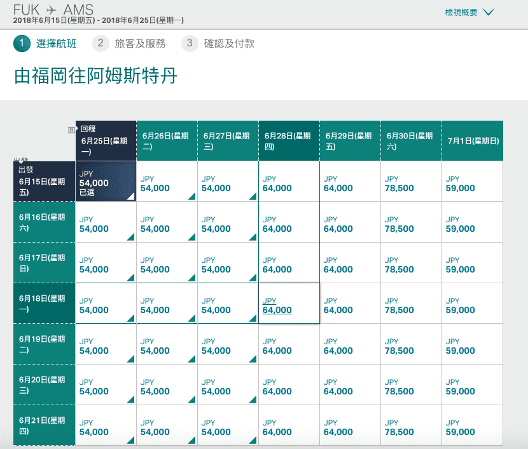Choose 6月21日 depart, 6月30日 return JPY 78,500
This screenshot has width=528, height=449.
coord(411,426)
